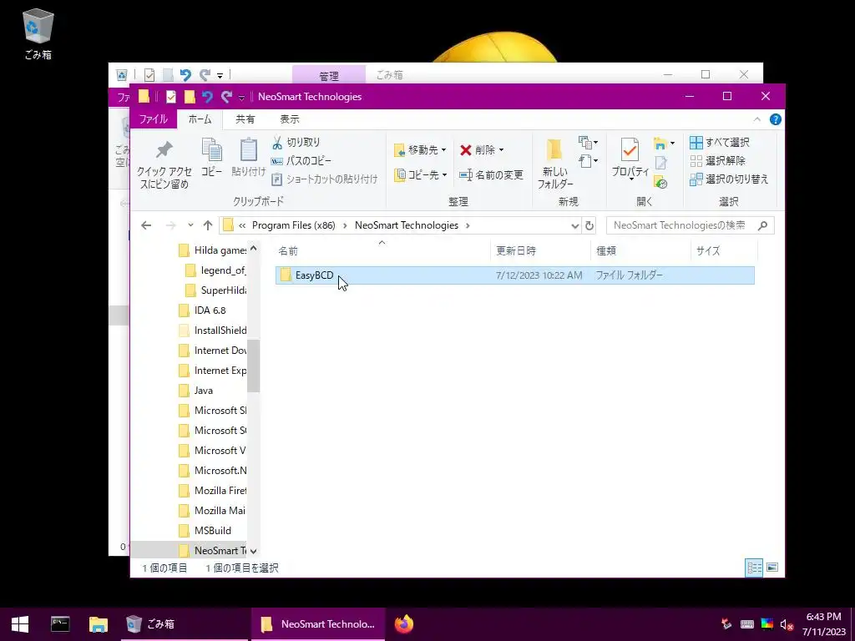Click the Copy icon in the ribbon
This screenshot has width=855, height=641.
[211, 149]
